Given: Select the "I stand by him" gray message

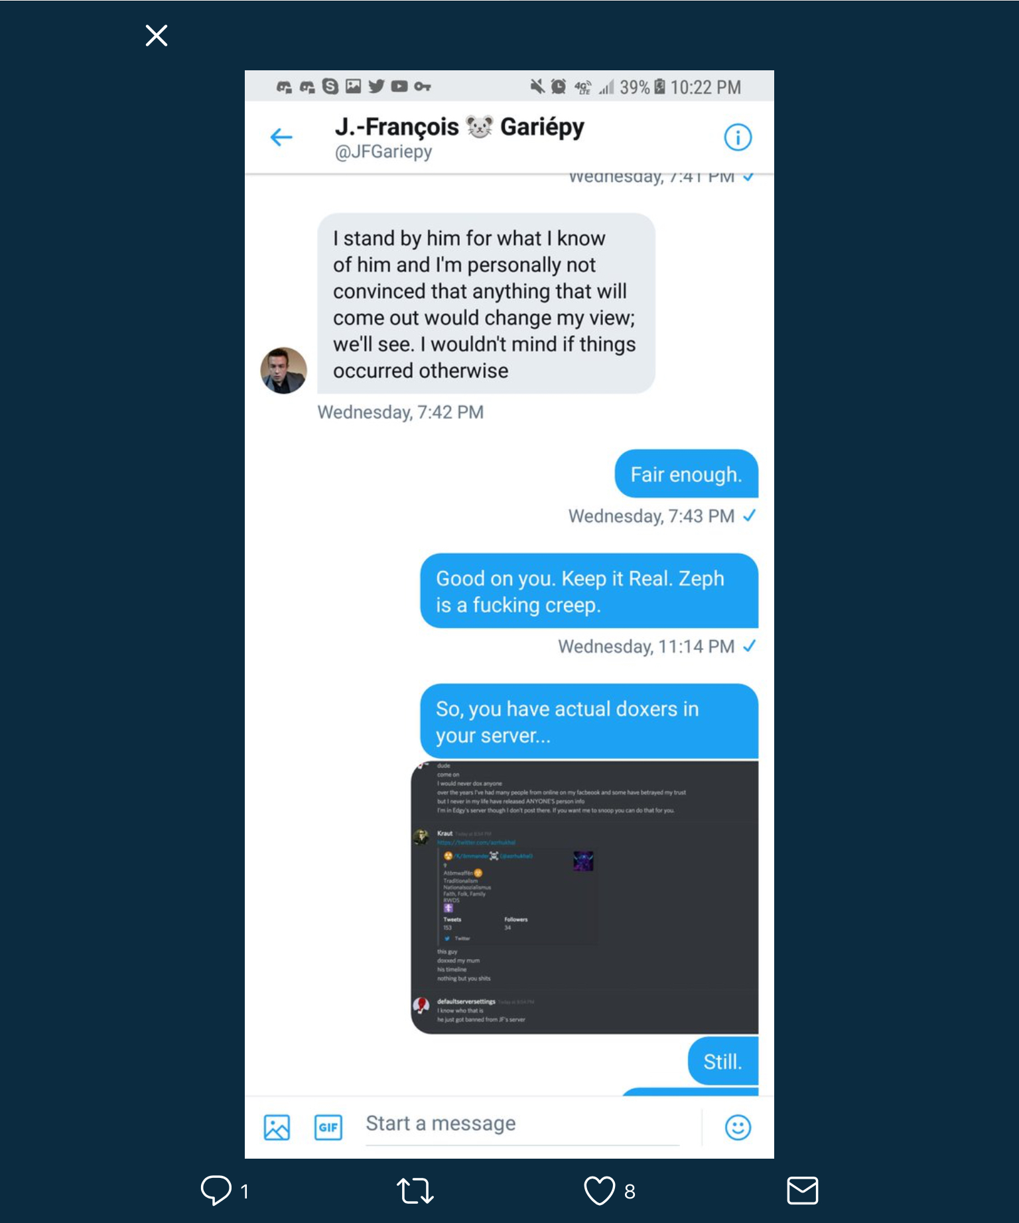Looking at the screenshot, I should 486,303.
